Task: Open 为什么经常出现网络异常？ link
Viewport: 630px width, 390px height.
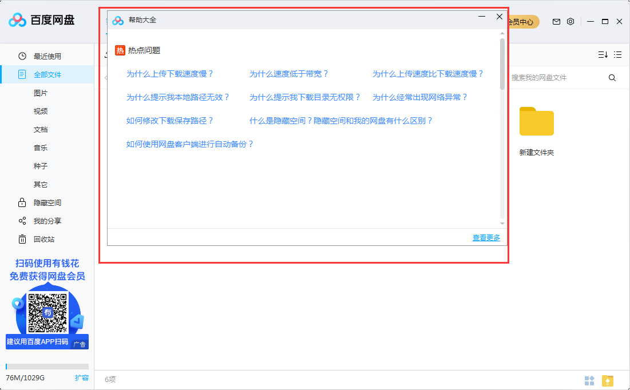Action: click(x=420, y=97)
